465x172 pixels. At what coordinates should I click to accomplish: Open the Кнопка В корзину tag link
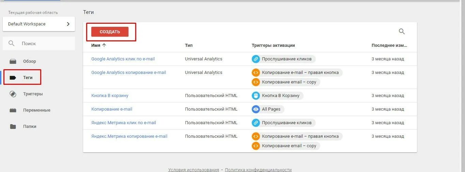click(x=110, y=96)
